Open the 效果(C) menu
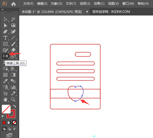Screen dimensions: 153x138 pos(99,4)
